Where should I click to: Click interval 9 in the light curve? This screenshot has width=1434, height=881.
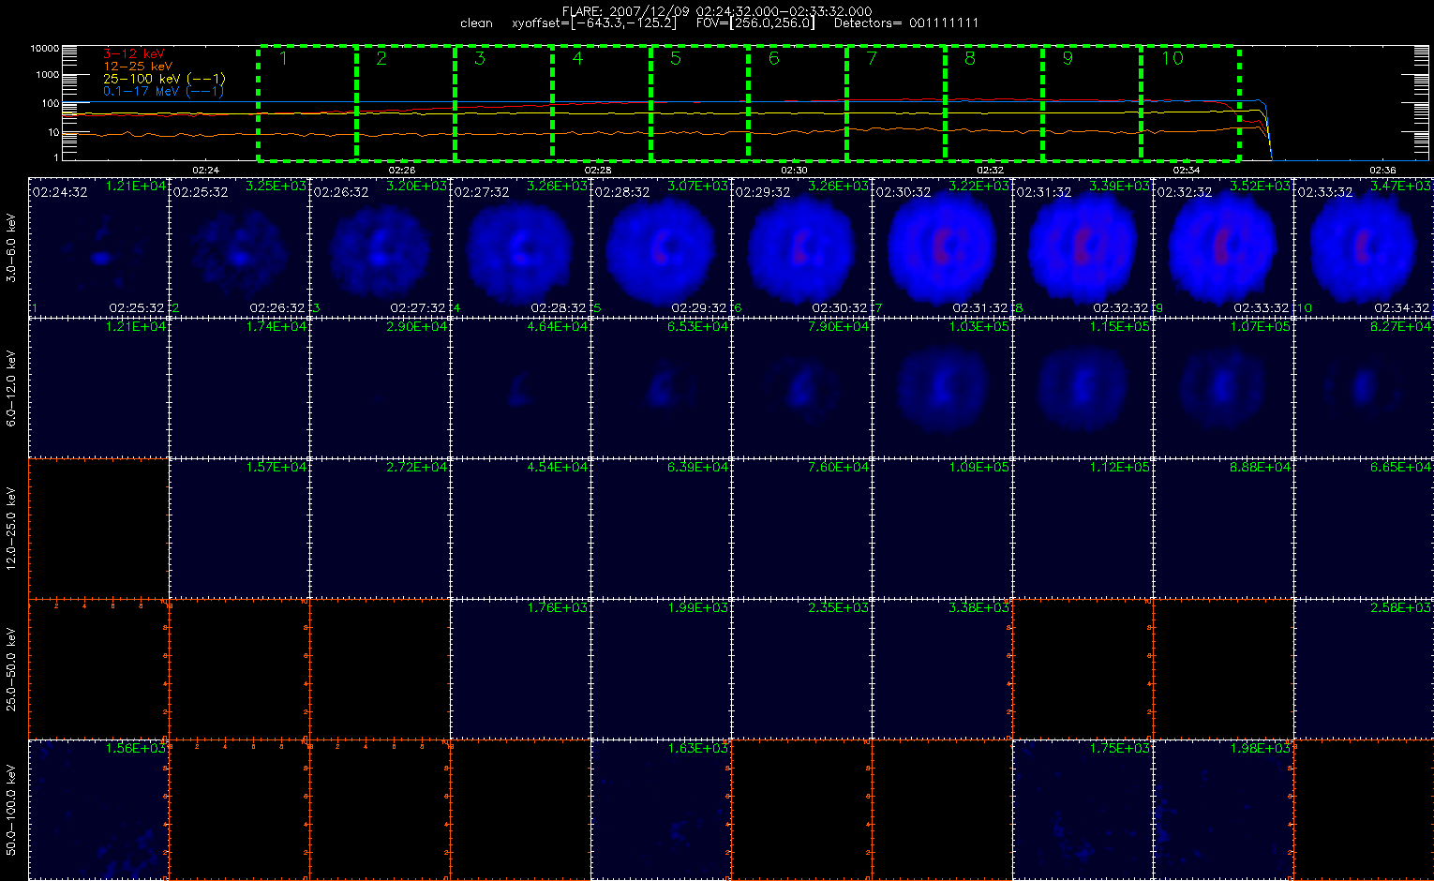[x=1092, y=103]
